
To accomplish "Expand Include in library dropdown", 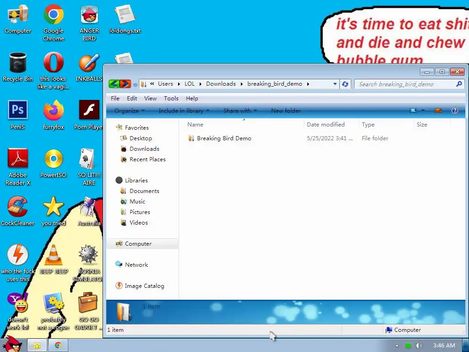I will (x=184, y=111).
